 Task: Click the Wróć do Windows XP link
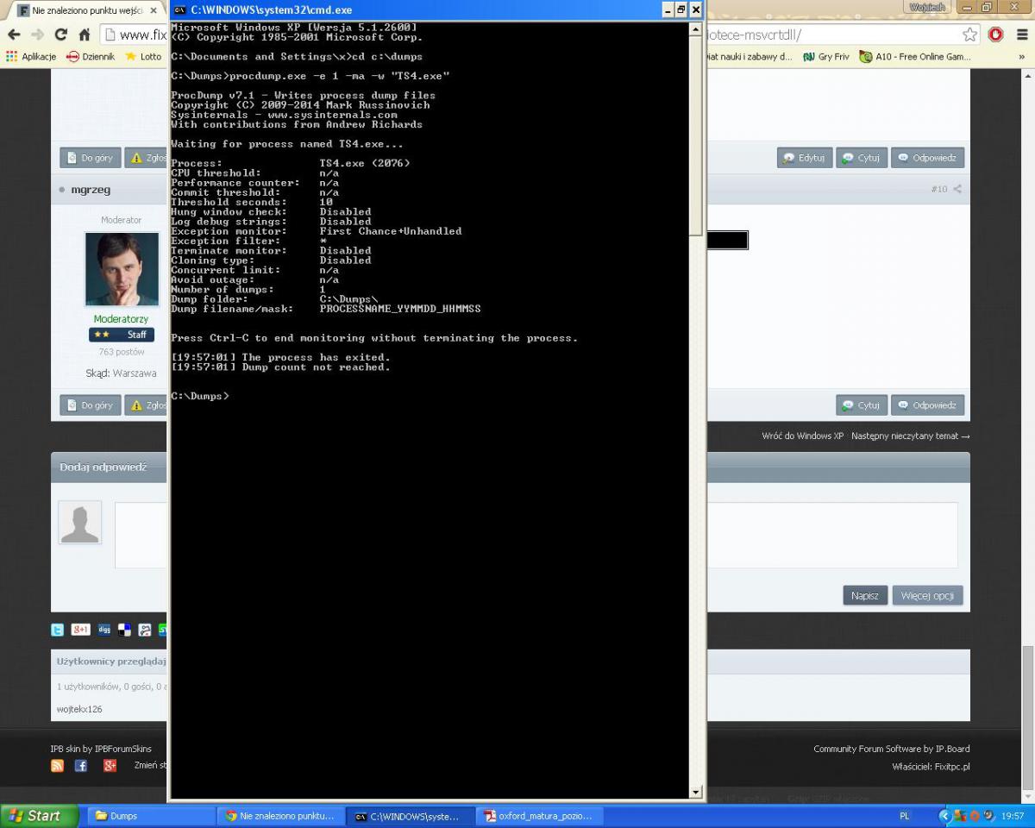(802, 436)
